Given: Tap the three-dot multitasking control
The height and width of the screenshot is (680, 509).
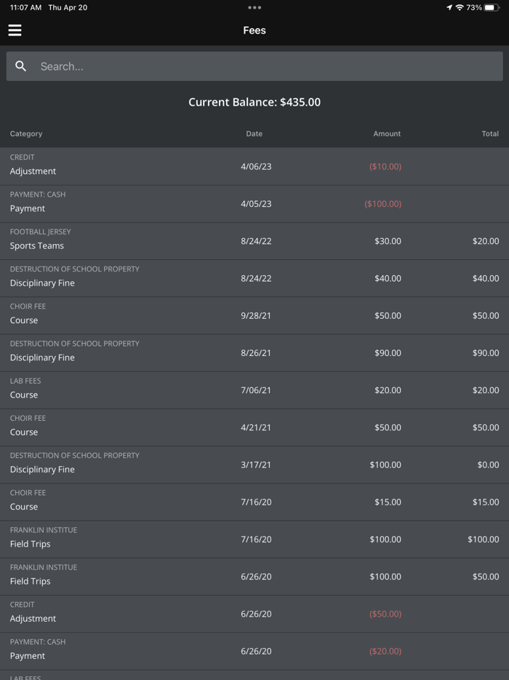Looking at the screenshot, I should click(x=254, y=7).
